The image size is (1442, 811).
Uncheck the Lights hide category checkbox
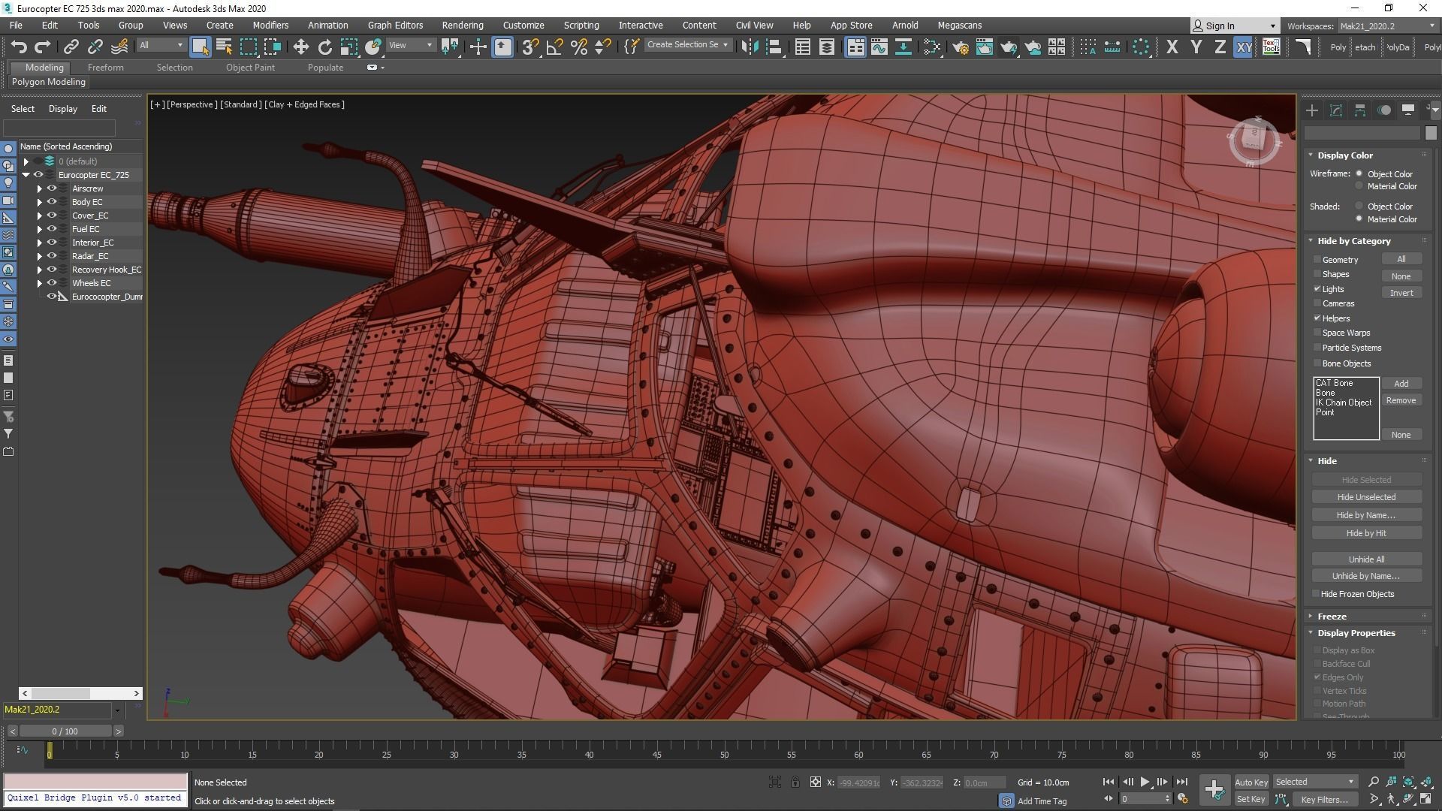click(x=1317, y=289)
